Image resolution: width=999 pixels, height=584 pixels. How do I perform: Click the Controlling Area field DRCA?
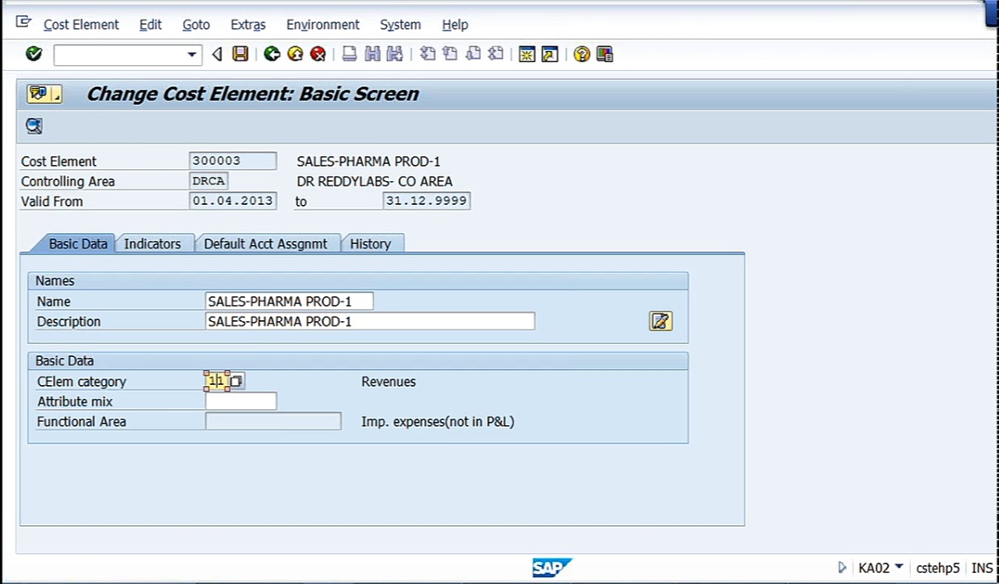click(209, 181)
